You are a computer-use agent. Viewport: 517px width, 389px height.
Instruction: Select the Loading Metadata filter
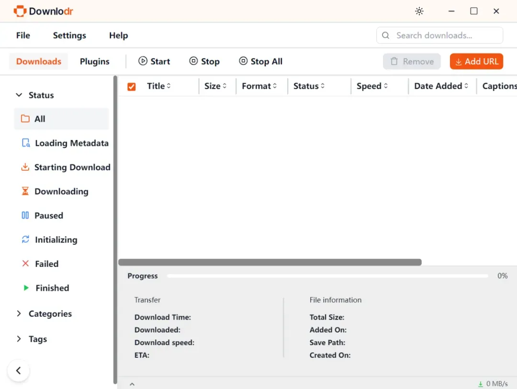[x=65, y=143]
